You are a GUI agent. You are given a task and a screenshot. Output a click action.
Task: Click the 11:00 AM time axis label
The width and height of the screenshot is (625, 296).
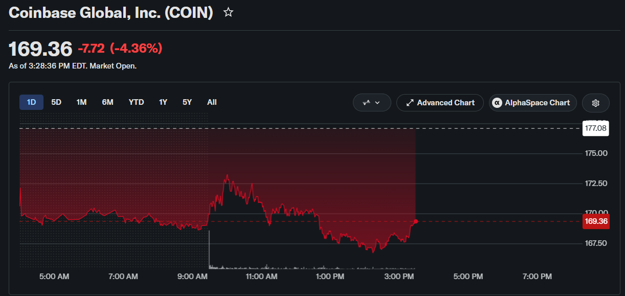click(x=261, y=277)
